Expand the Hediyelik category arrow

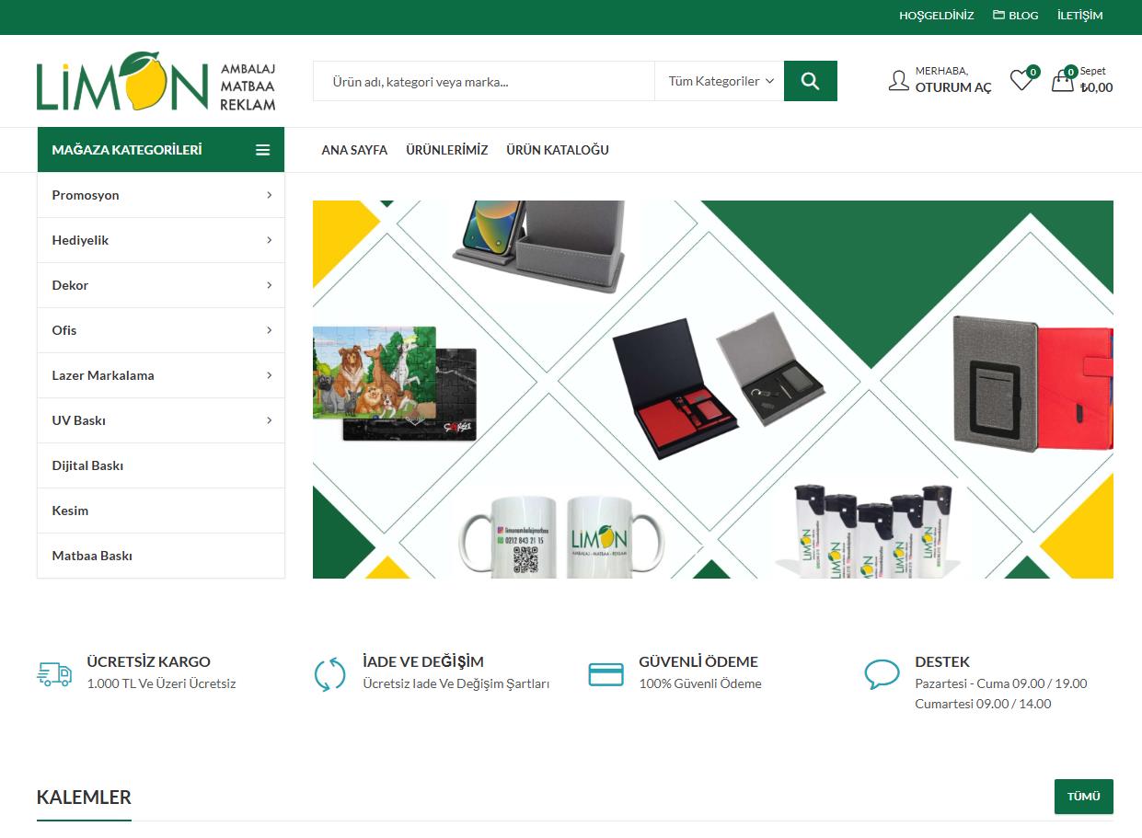click(270, 240)
